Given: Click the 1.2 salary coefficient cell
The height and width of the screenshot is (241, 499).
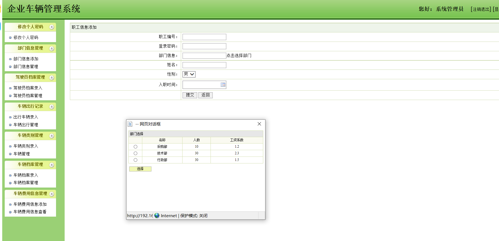Looking at the screenshot, I should [237, 147].
